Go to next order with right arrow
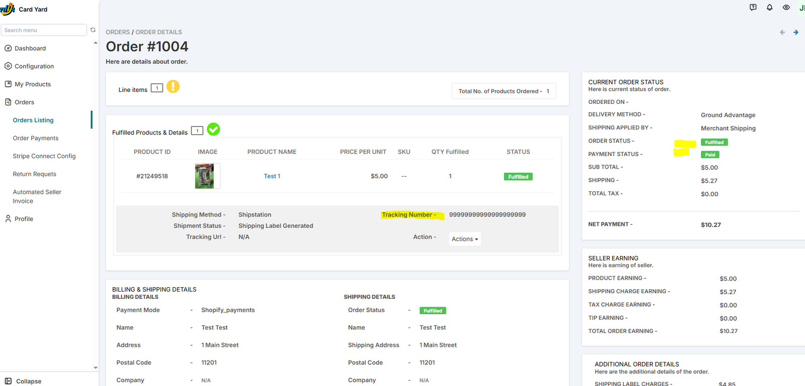The image size is (805, 386). (795, 32)
